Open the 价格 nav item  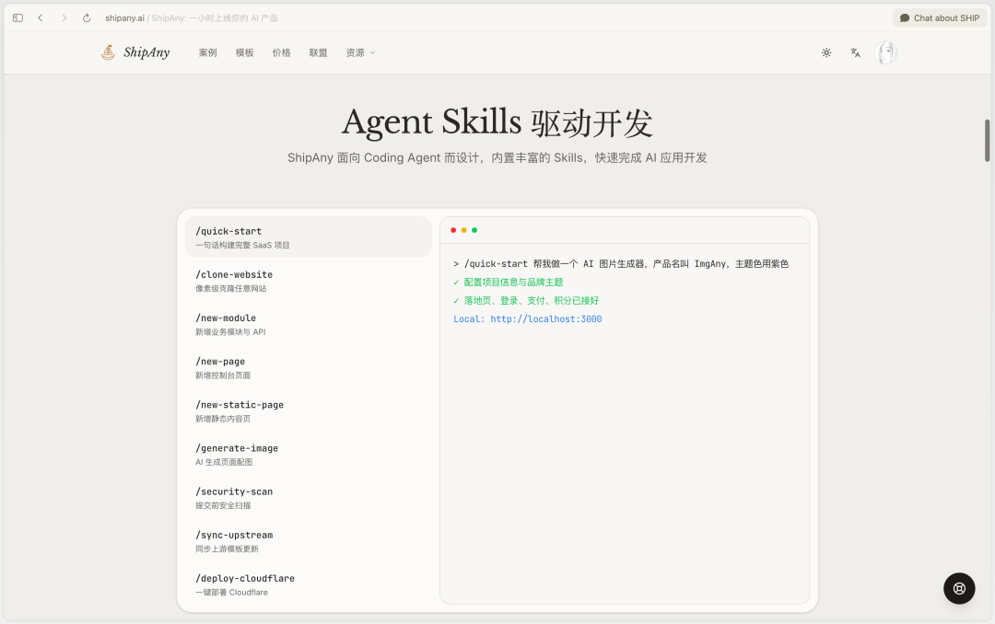281,52
